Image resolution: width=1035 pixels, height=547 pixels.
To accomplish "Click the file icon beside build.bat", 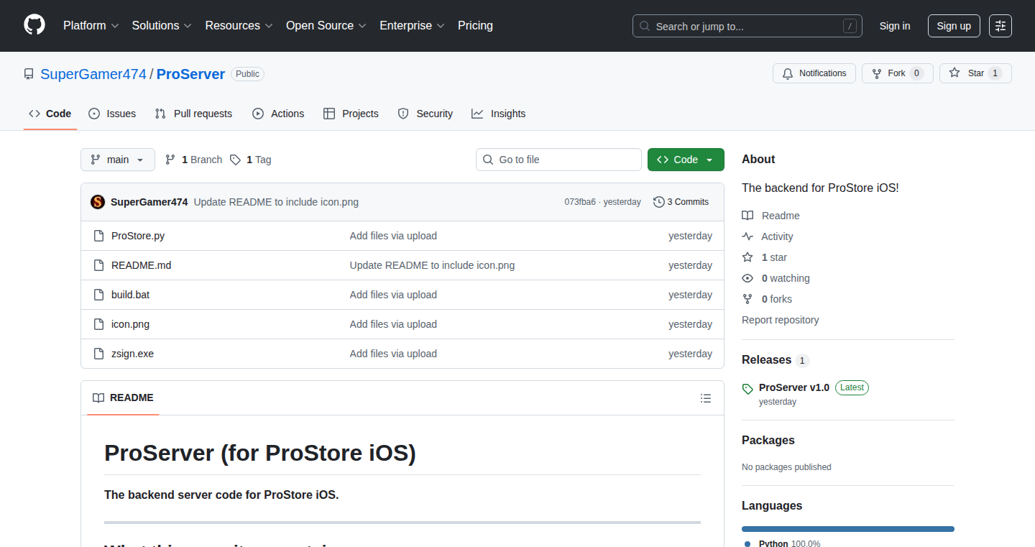I will tap(98, 295).
